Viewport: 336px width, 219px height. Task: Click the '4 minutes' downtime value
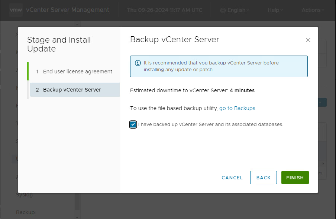(x=242, y=90)
